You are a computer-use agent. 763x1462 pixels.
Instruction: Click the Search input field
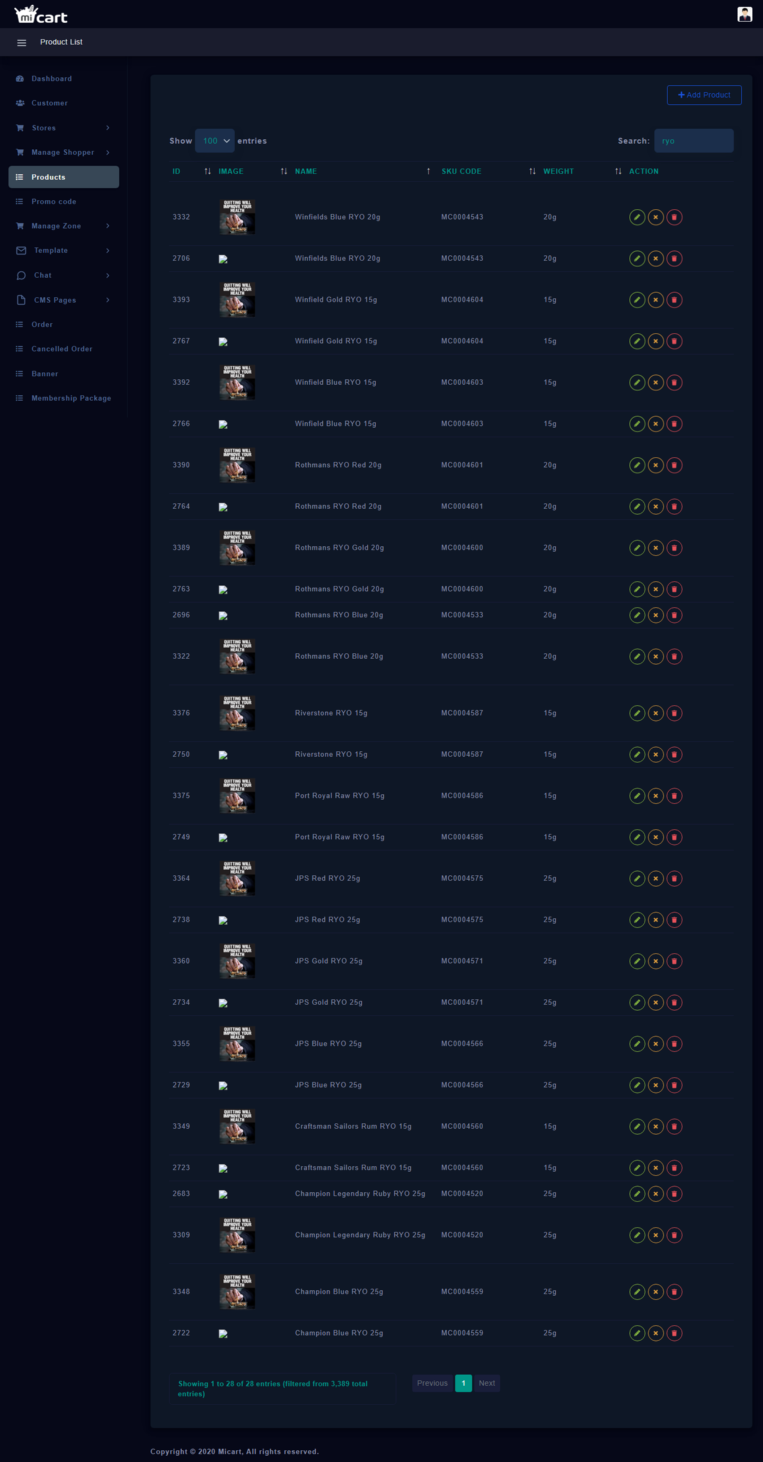(x=694, y=141)
